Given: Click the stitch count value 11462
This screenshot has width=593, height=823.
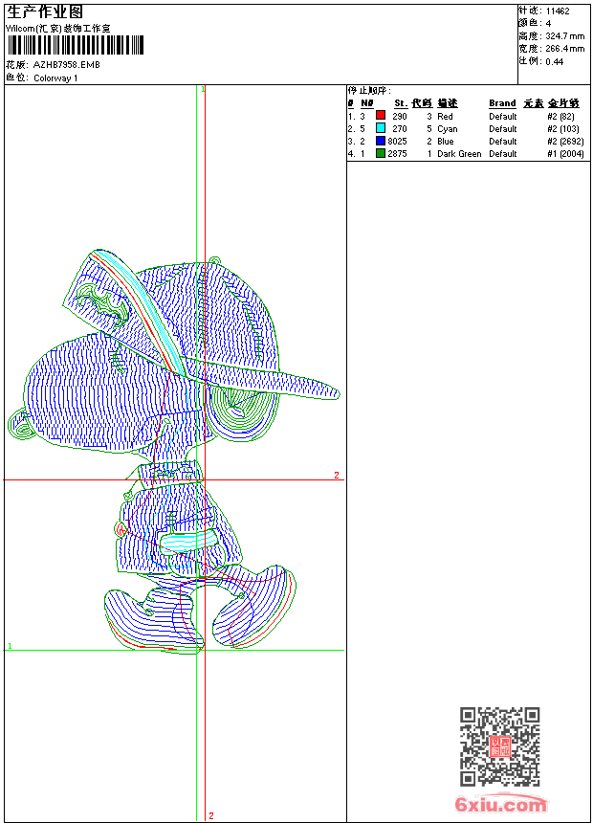Looking at the screenshot, I should (558, 11).
